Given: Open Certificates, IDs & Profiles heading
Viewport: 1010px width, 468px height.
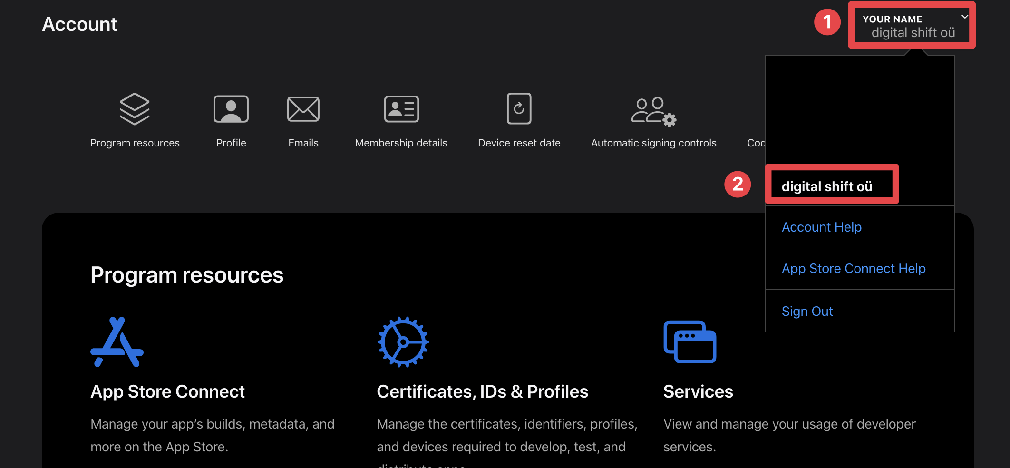Looking at the screenshot, I should (x=482, y=391).
